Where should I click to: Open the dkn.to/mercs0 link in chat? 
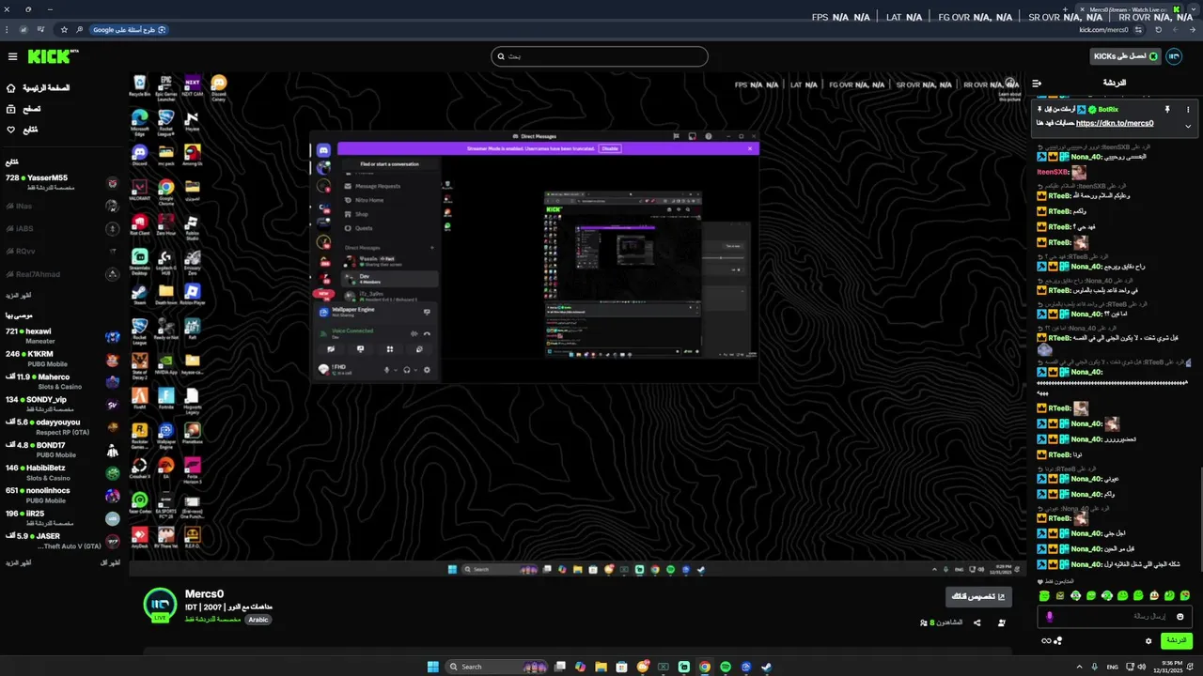[x=1115, y=123]
